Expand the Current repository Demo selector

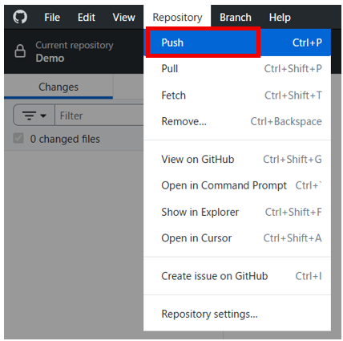[x=74, y=51]
